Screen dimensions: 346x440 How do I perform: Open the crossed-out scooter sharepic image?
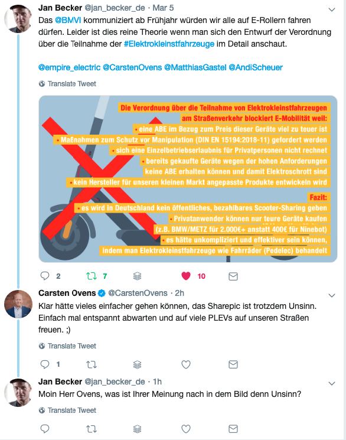click(x=188, y=179)
